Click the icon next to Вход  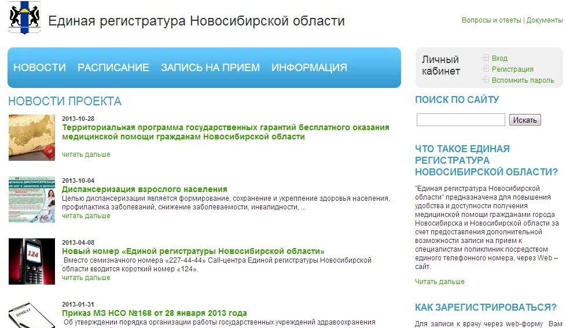486,58
